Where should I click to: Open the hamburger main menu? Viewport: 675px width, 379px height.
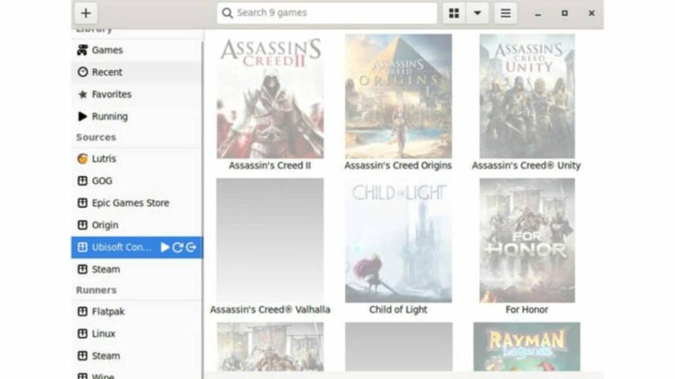pos(505,13)
